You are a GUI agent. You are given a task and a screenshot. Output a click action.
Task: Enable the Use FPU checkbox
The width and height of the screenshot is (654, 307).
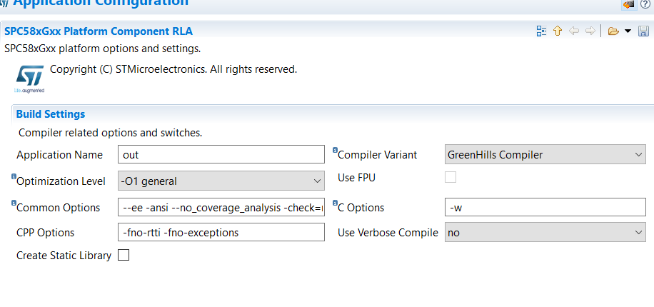pyautogui.click(x=451, y=177)
